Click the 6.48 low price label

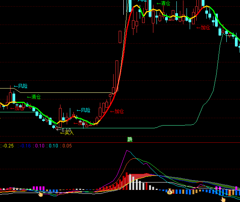[66, 129]
